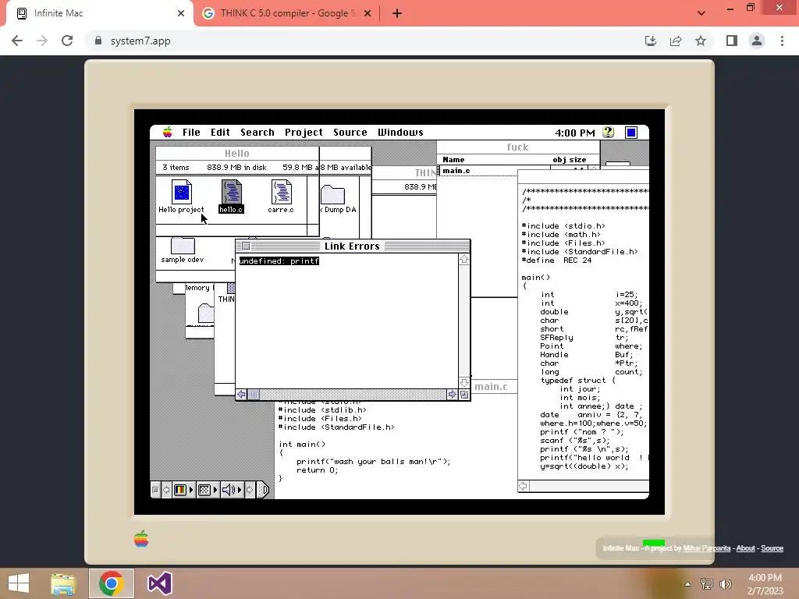Viewport: 799px width, 599px height.
Task: Click the browser back button
Action: pyautogui.click(x=17, y=41)
